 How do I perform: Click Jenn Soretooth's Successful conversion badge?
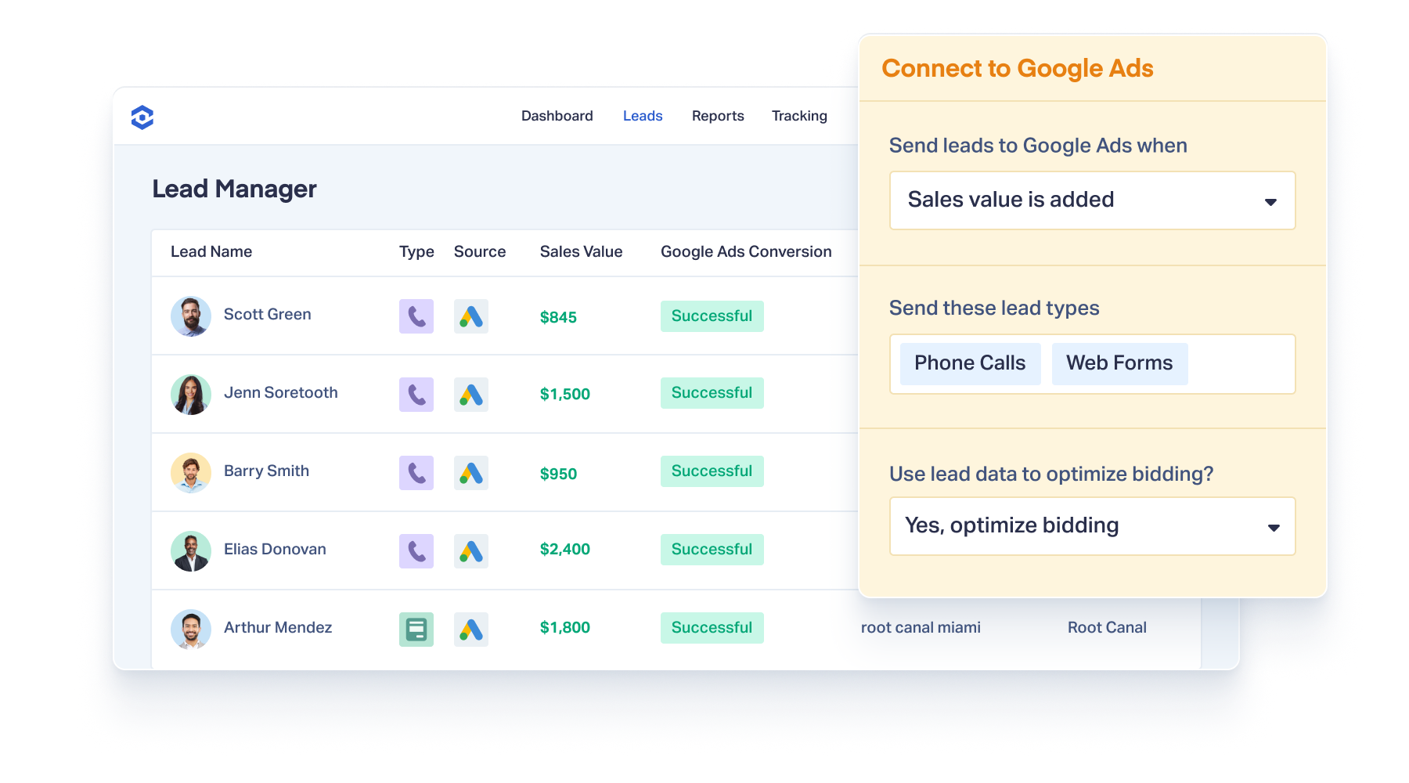point(712,393)
